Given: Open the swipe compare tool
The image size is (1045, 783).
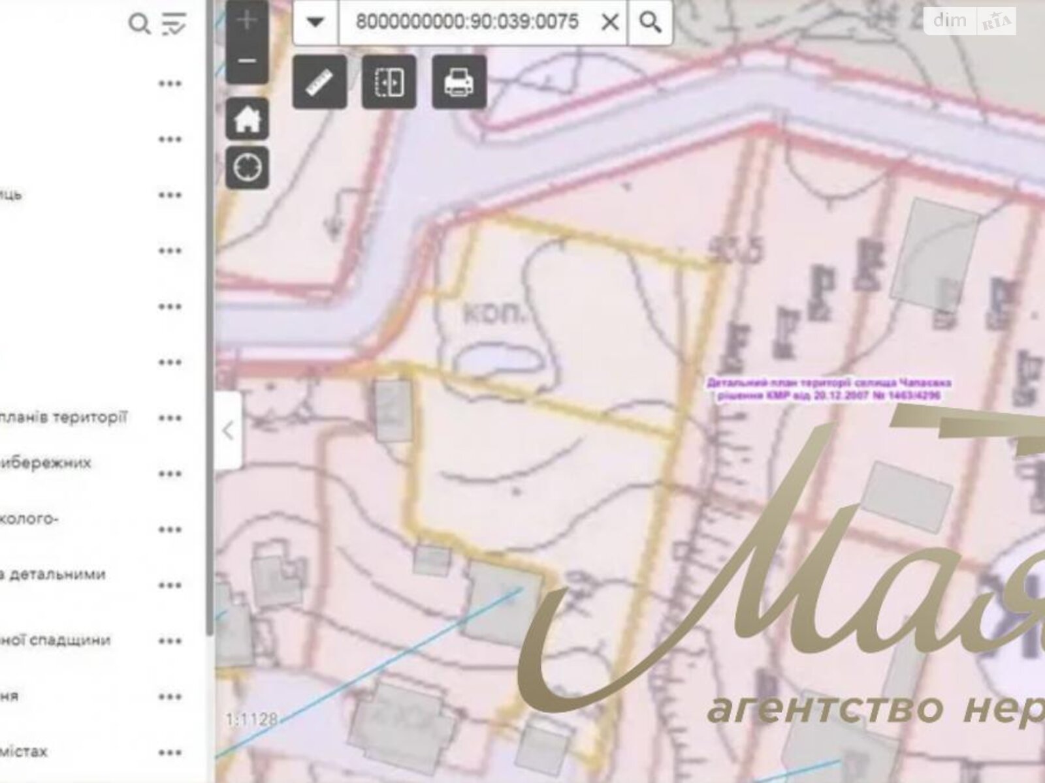Looking at the screenshot, I should pyautogui.click(x=389, y=82).
